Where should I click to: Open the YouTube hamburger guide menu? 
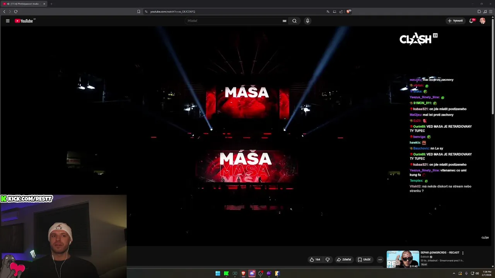point(7,21)
